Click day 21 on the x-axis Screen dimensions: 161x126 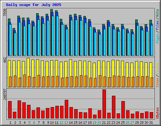pyautogui.click(x=104, y=123)
